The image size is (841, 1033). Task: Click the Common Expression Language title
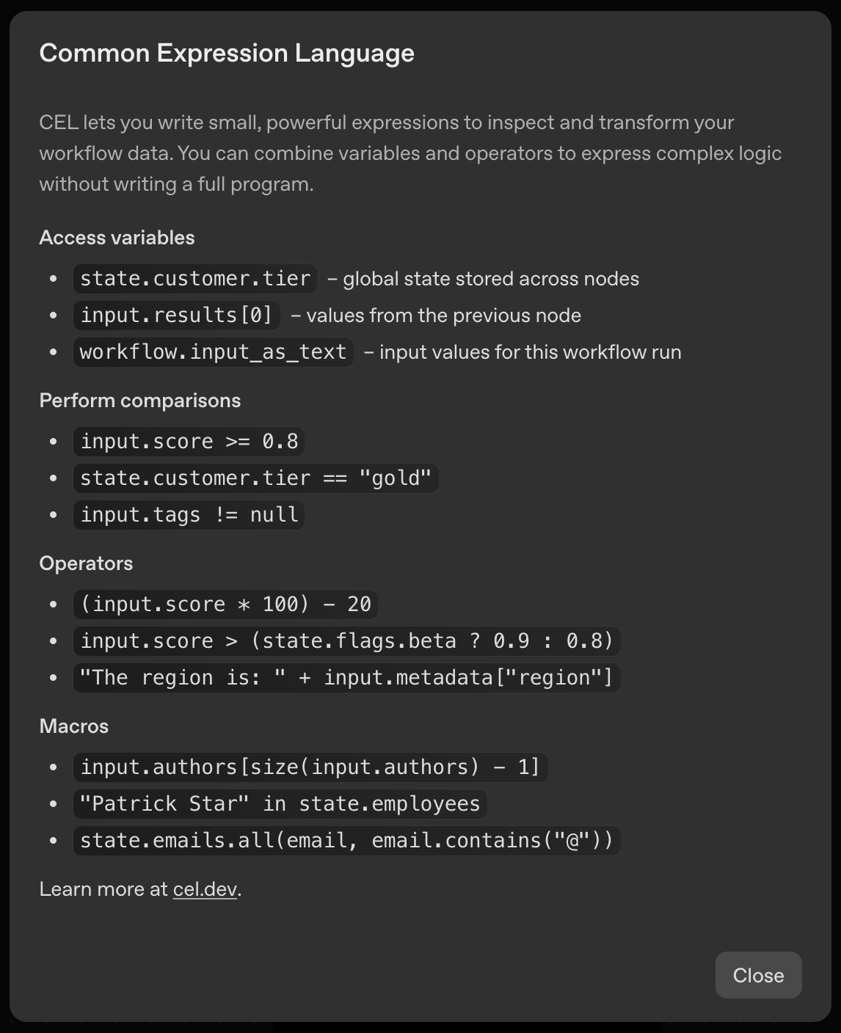227,53
